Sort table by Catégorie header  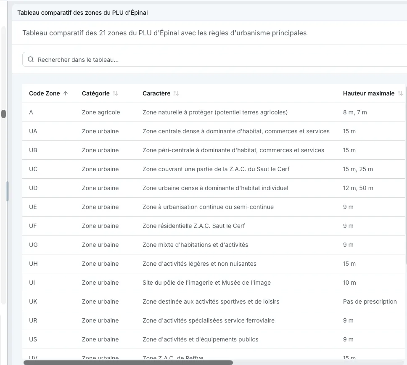pyautogui.click(x=96, y=93)
